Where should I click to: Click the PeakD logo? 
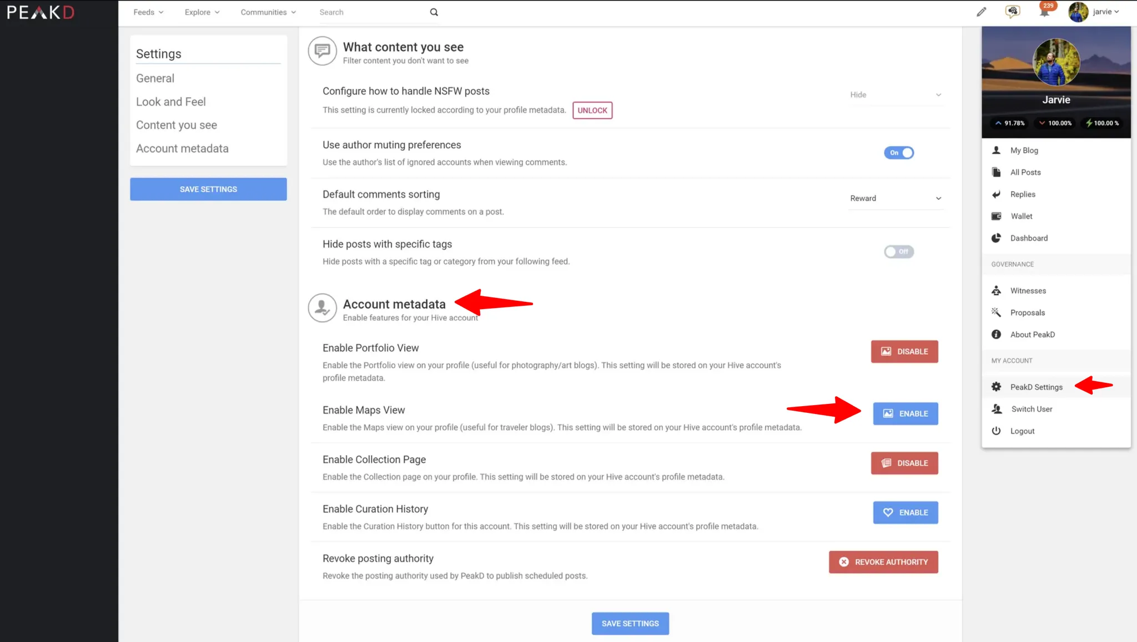(x=41, y=12)
